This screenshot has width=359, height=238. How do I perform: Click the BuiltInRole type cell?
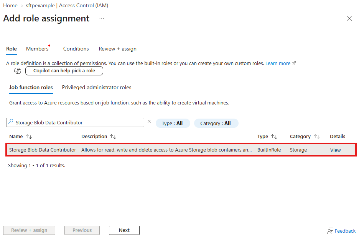(x=269, y=150)
